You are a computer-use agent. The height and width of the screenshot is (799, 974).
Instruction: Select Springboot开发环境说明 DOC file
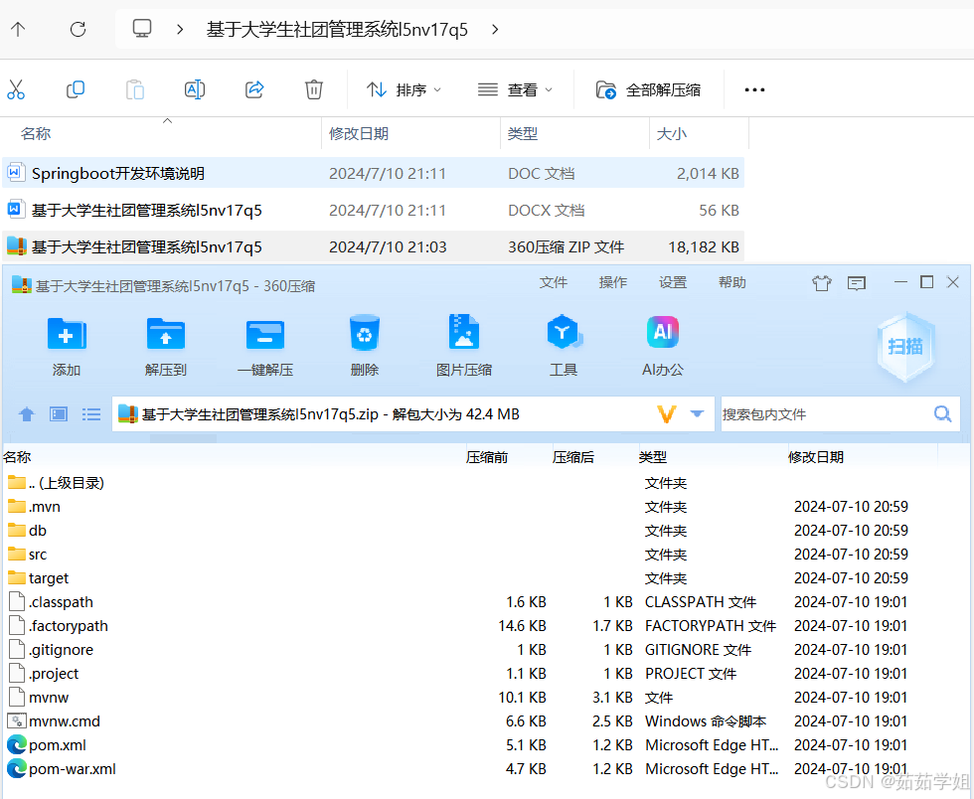[x=373, y=173]
